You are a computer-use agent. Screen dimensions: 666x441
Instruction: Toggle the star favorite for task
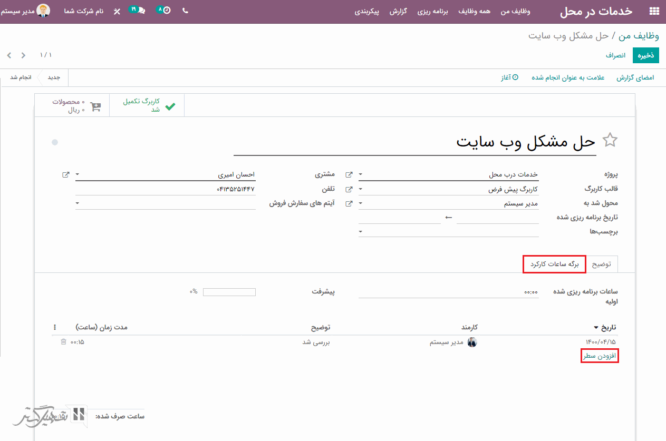click(610, 140)
